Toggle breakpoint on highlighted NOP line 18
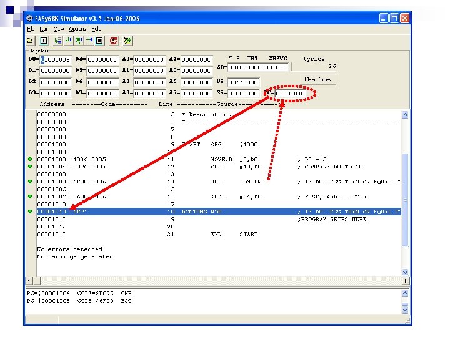The width and height of the screenshot is (450, 337). pos(30,212)
